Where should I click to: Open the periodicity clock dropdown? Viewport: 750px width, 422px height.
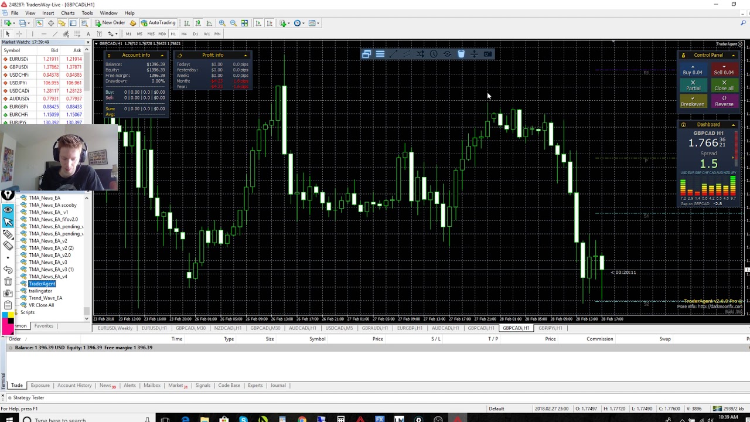click(304, 23)
